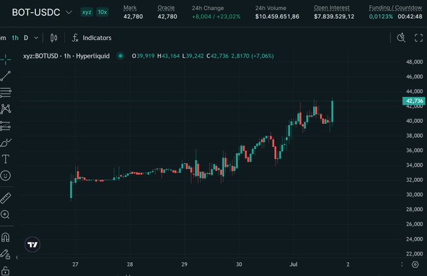Select the ruler measure tool

tap(6, 198)
